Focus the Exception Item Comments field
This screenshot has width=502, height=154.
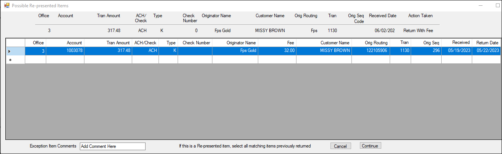pos(113,146)
